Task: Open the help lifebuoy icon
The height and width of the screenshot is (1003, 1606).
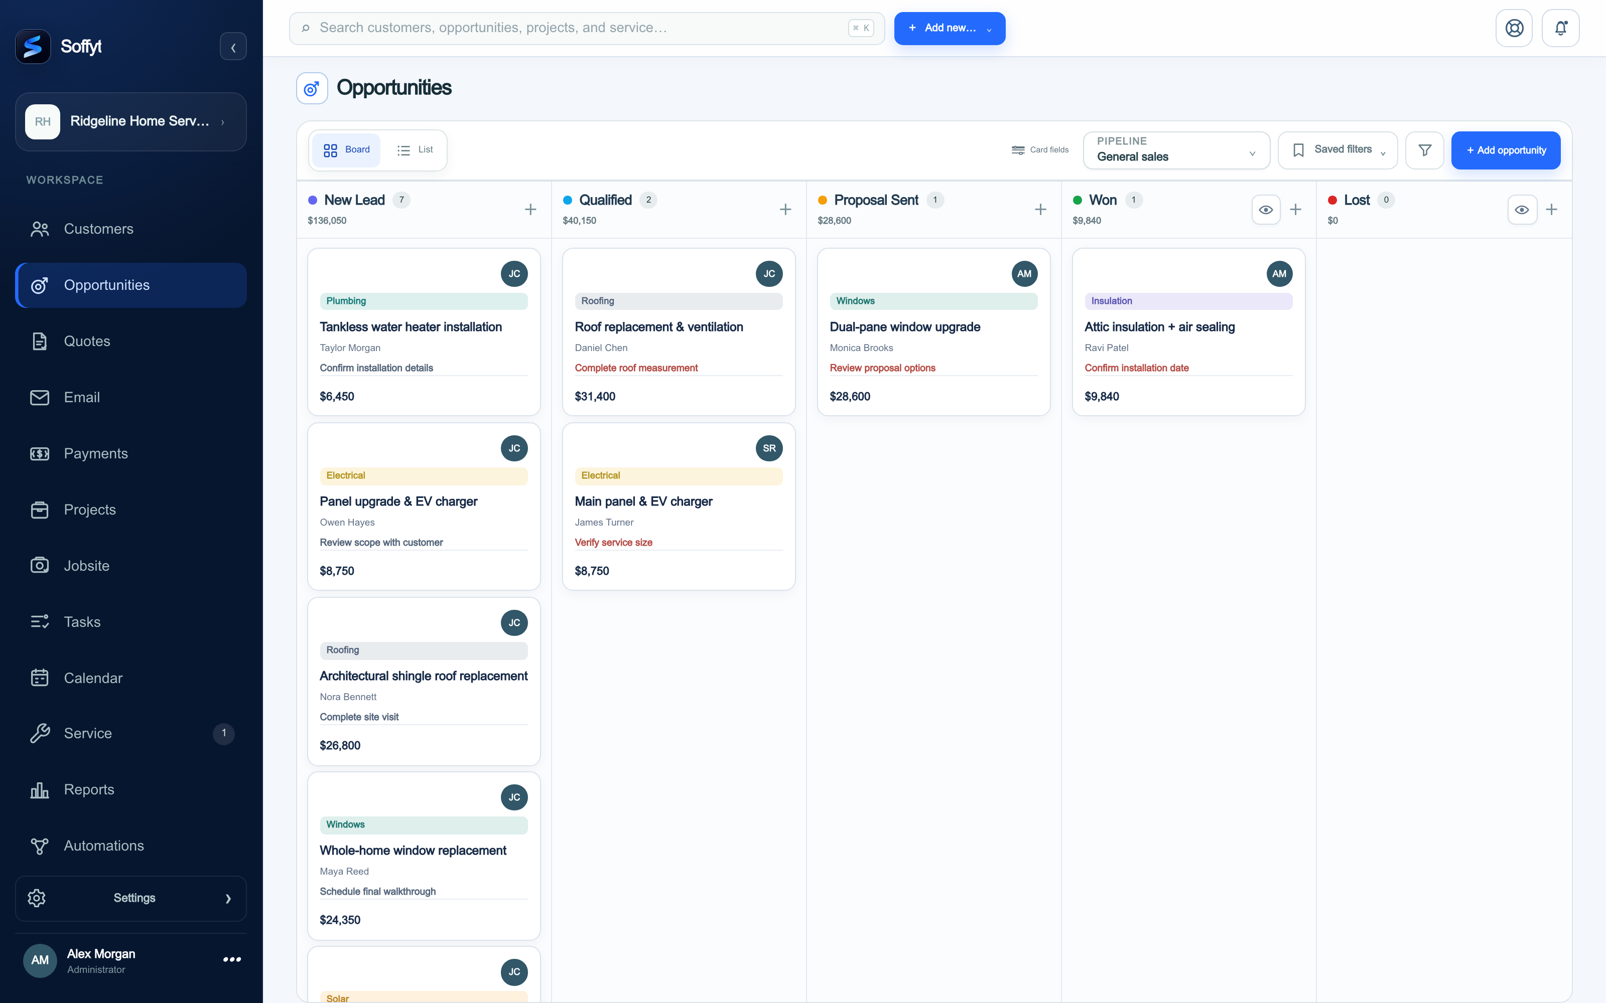Action: point(1514,28)
